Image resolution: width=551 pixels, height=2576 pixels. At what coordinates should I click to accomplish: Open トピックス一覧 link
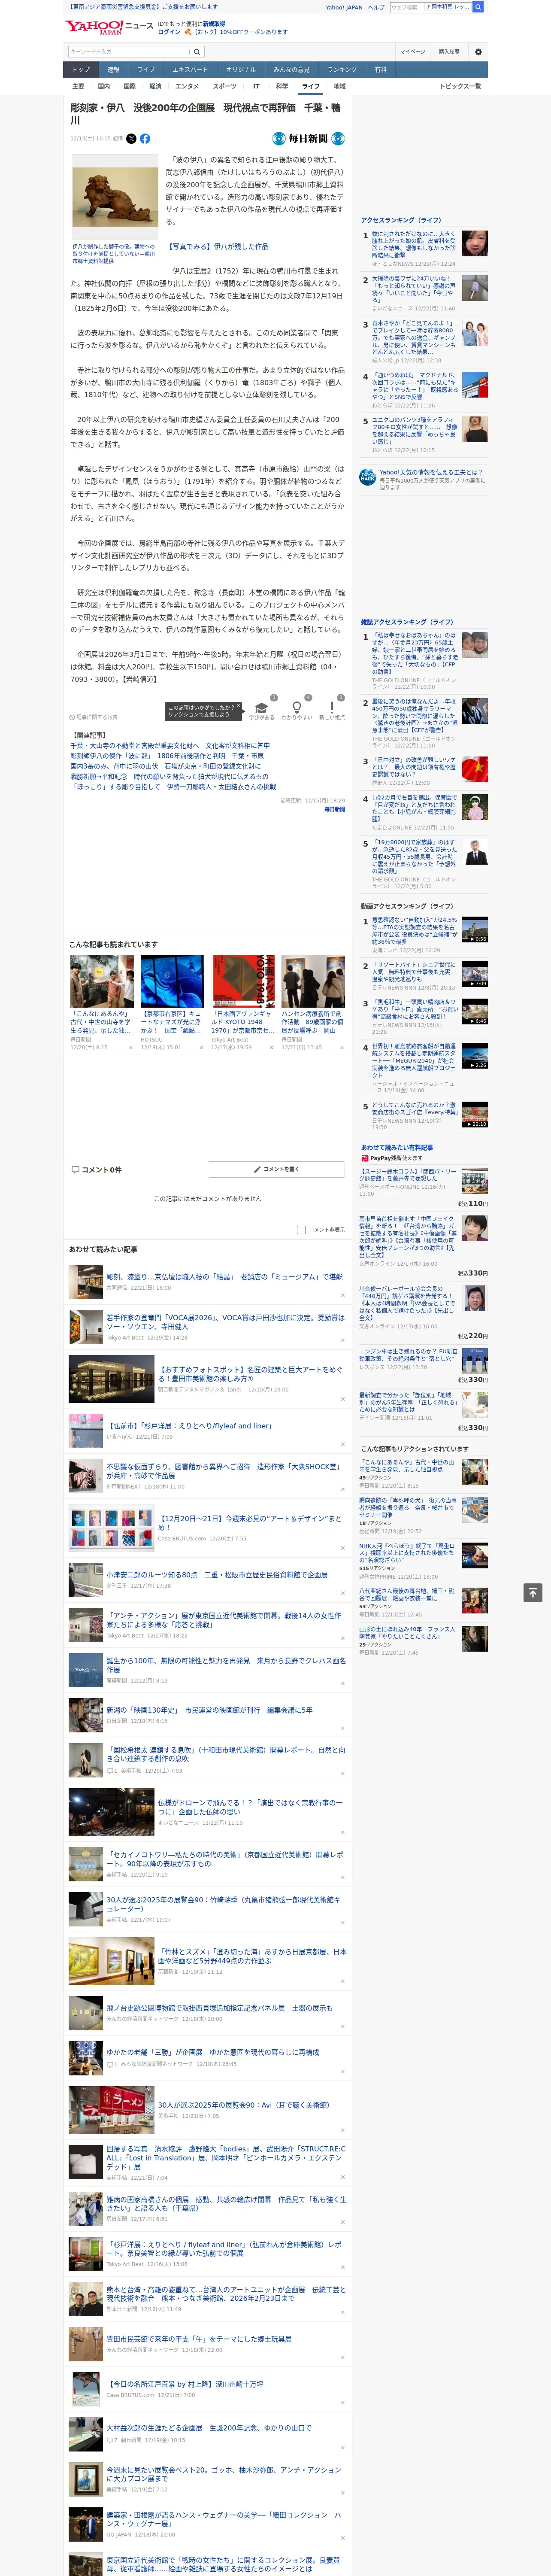point(460,86)
